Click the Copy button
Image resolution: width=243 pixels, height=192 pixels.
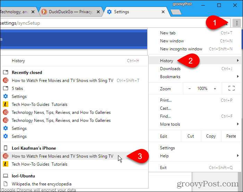pyautogui.click(x=211, y=136)
